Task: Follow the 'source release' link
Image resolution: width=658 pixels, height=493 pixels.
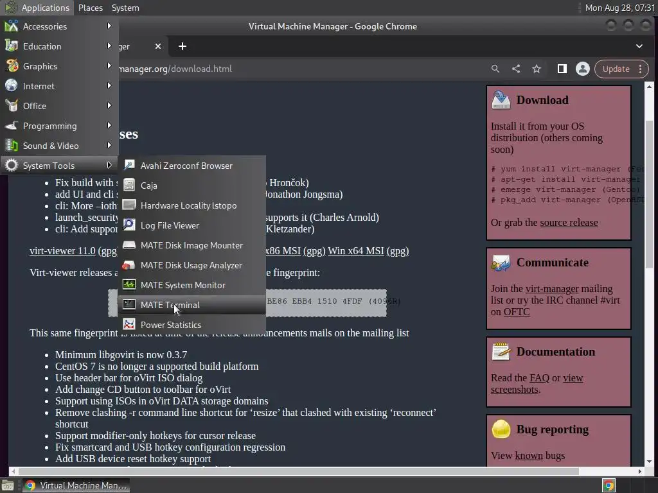Action: pyautogui.click(x=569, y=223)
